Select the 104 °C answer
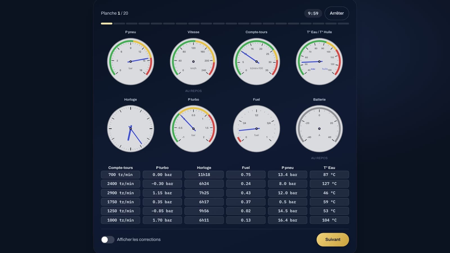Image resolution: width=450 pixels, height=253 pixels. point(329,220)
